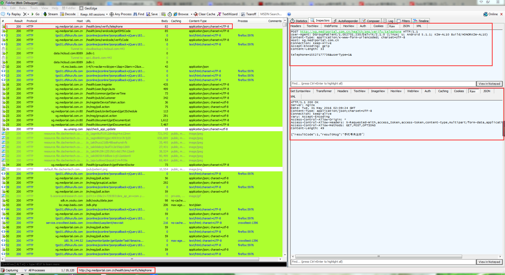Select the /health/user/register session row
The image size is (505, 275).
click(x=142, y=84)
